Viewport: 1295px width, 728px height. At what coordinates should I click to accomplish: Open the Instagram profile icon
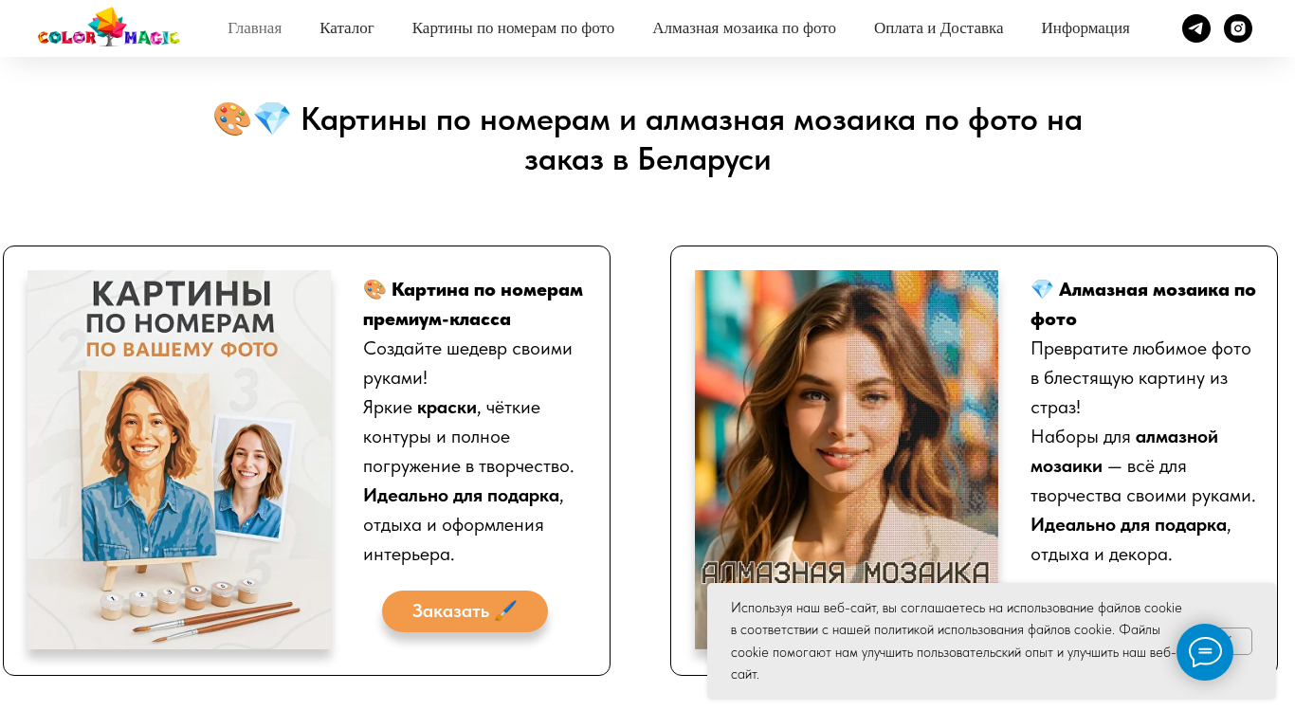pyautogui.click(x=1238, y=28)
